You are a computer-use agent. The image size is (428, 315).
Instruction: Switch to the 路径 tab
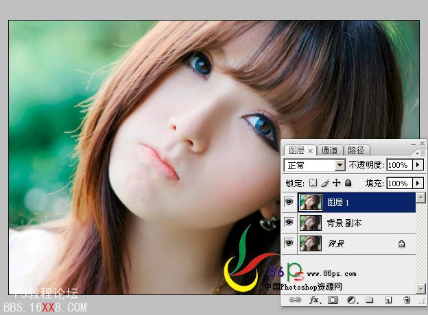[x=356, y=151]
